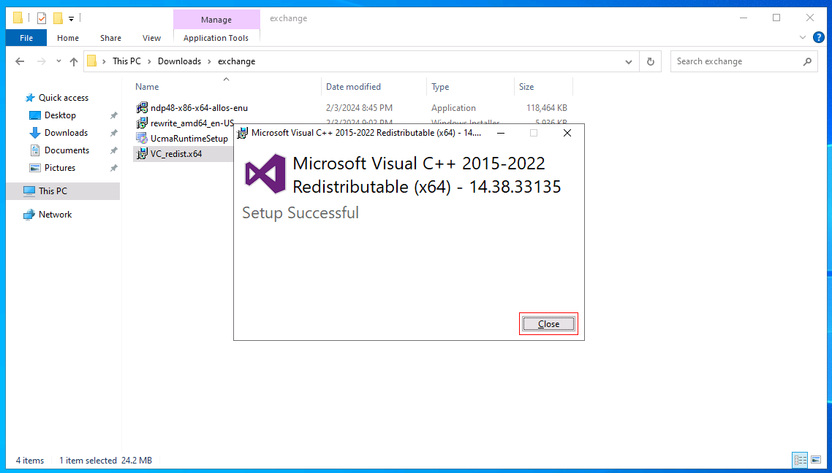Open the File ribbon tab
Image resolution: width=832 pixels, height=473 pixels.
tap(26, 38)
